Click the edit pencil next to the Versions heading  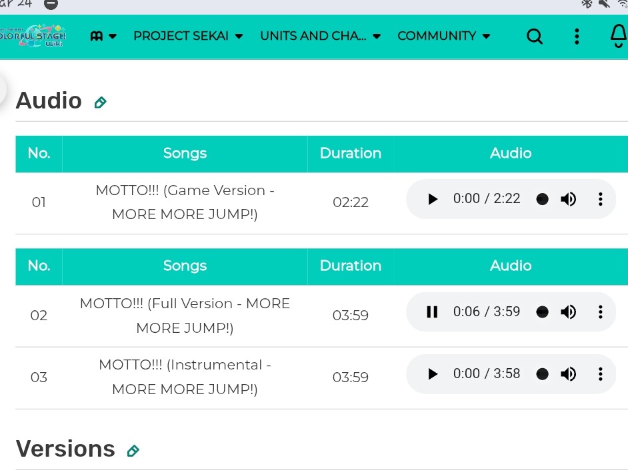133,450
